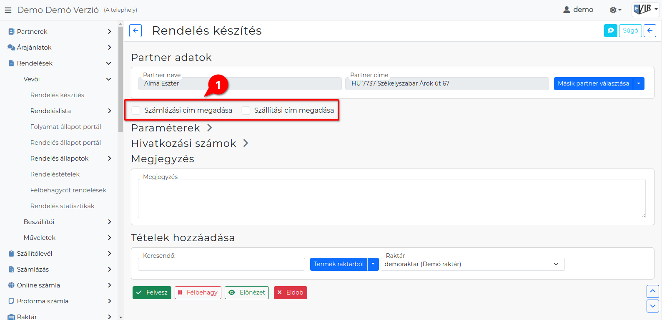The width and height of the screenshot is (662, 320).
Task: Click the red Eldob button
Action: click(x=291, y=292)
